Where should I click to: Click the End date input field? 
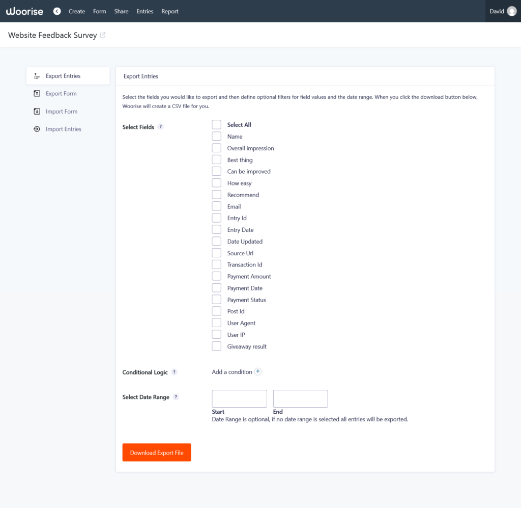pyautogui.click(x=300, y=398)
